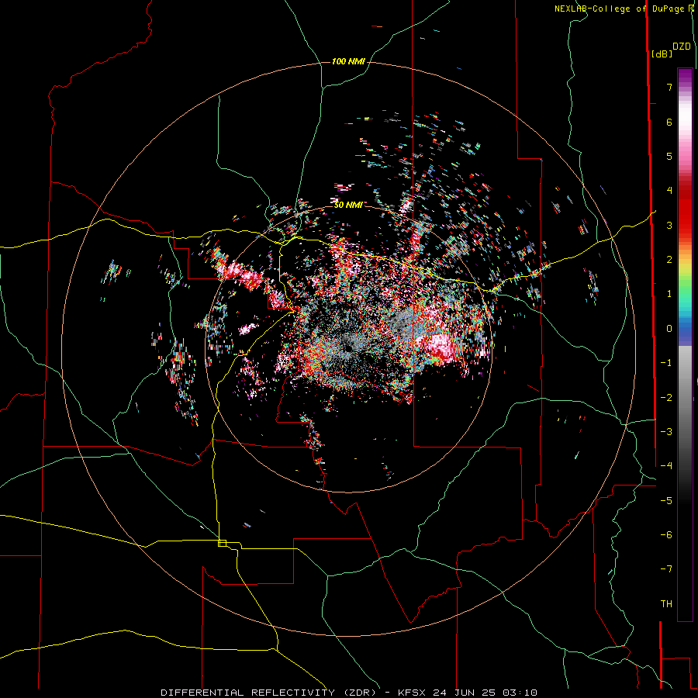
Task: Click the 5 value on color scale
Action: tap(669, 156)
